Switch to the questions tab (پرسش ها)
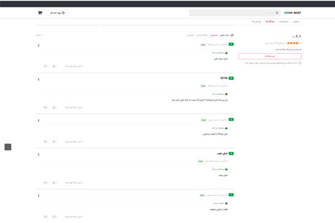The width and height of the screenshot is (335, 223). (x=256, y=21)
